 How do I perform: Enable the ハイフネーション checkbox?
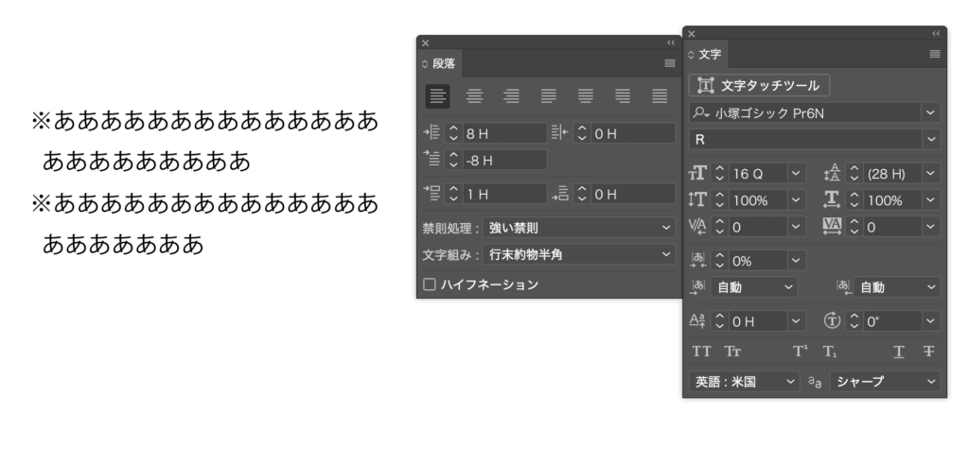(x=430, y=284)
